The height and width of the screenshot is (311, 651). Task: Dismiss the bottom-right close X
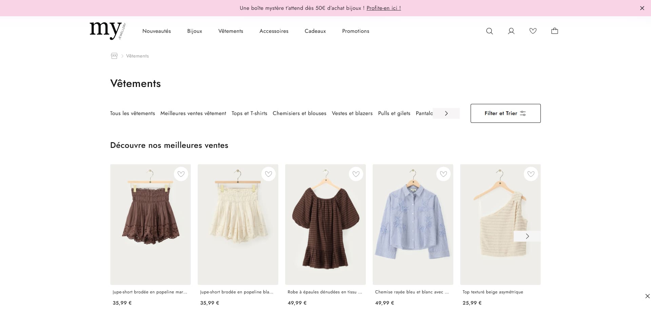pos(647,296)
